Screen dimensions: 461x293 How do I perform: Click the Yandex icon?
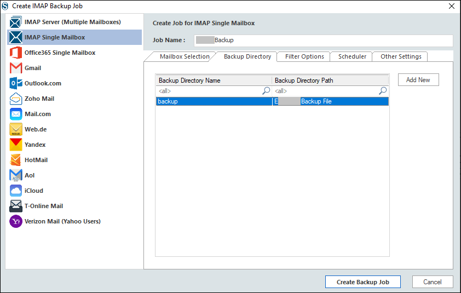tap(15, 145)
